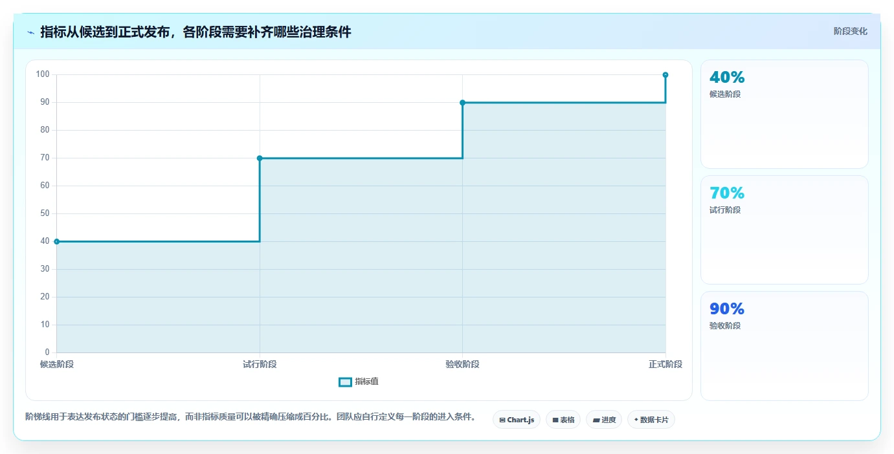Click the x-axis label 试行阶段
The image size is (894, 454).
click(x=260, y=364)
